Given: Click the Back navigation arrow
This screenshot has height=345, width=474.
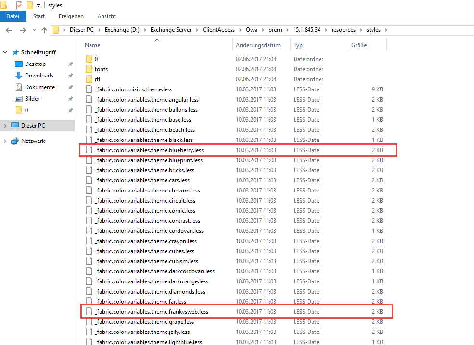Looking at the screenshot, I should tap(9, 30).
